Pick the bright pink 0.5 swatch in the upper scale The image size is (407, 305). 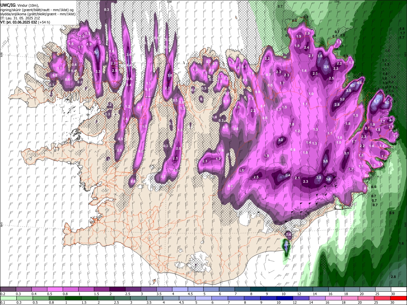(x=55, y=289)
